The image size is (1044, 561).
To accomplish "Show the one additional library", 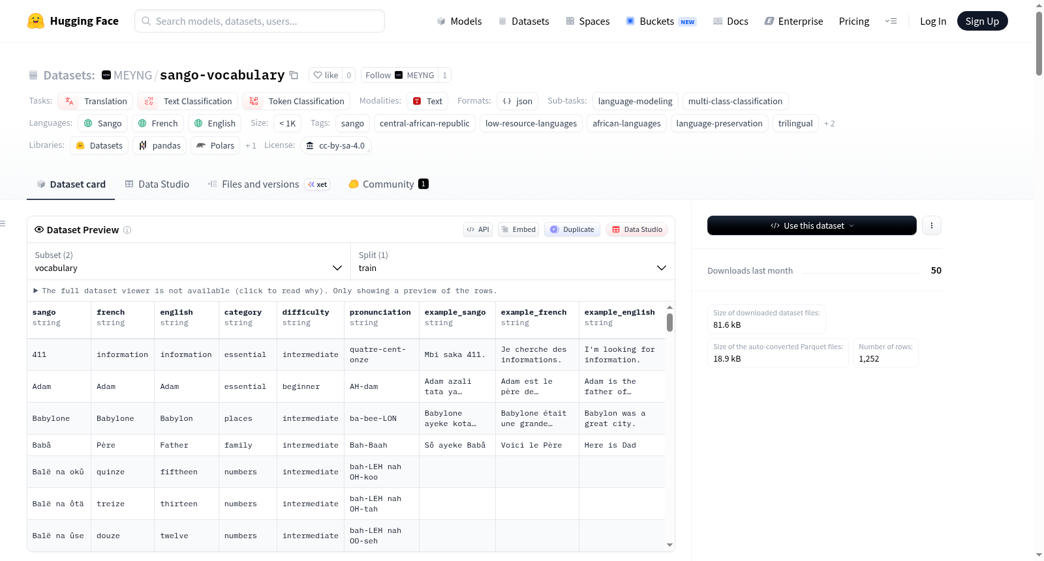I will pos(251,145).
